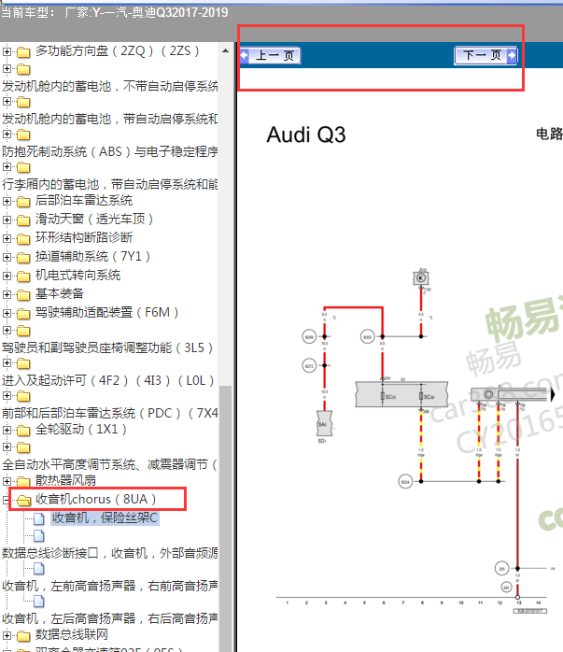Click folder icon of 驾驶辅助适配装置 (F6M)
This screenshot has width=563, height=652.
[x=23, y=314]
